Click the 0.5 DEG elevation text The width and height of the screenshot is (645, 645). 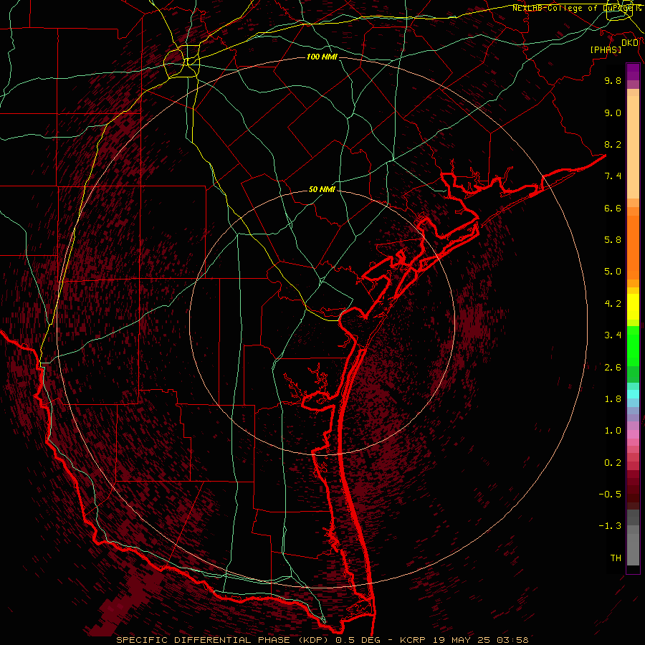point(360,640)
